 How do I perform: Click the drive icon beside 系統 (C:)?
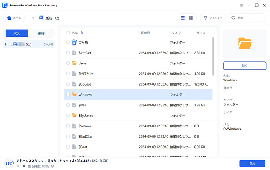click(41, 18)
